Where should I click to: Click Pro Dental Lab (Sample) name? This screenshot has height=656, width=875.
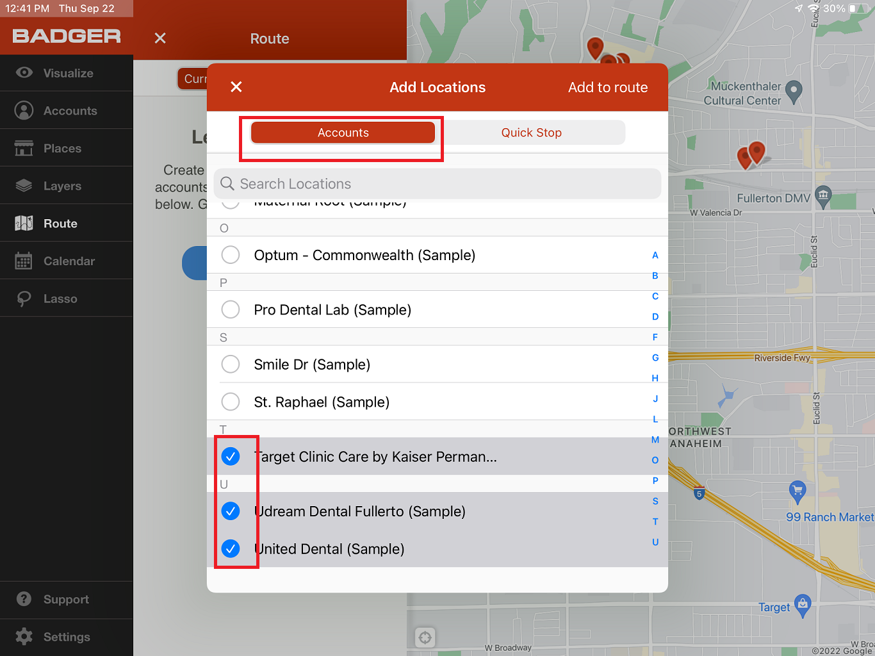(332, 309)
